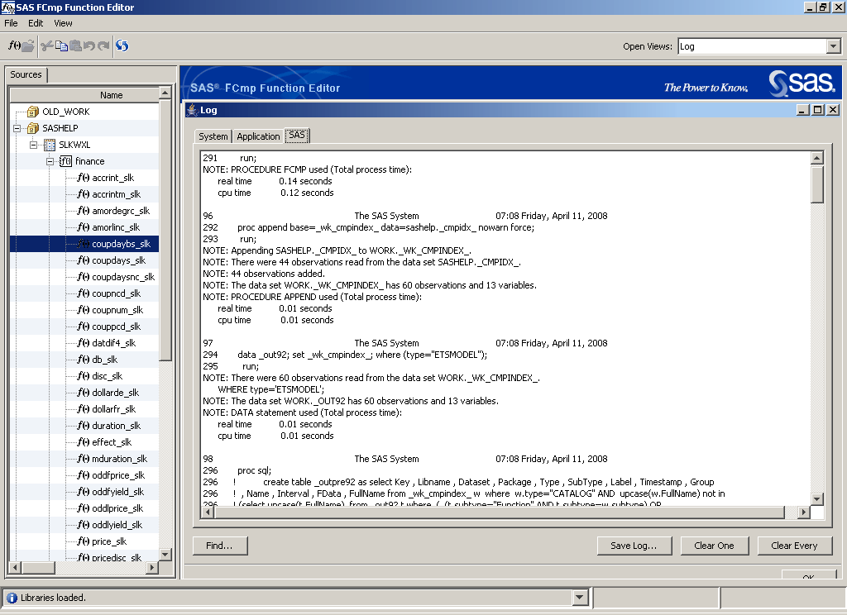Select the OLD_WORK library icon
Image resolution: width=847 pixels, height=615 pixels.
[x=33, y=112]
